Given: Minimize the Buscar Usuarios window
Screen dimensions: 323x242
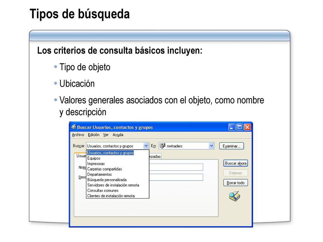Looking at the screenshot, I should coord(232,127).
